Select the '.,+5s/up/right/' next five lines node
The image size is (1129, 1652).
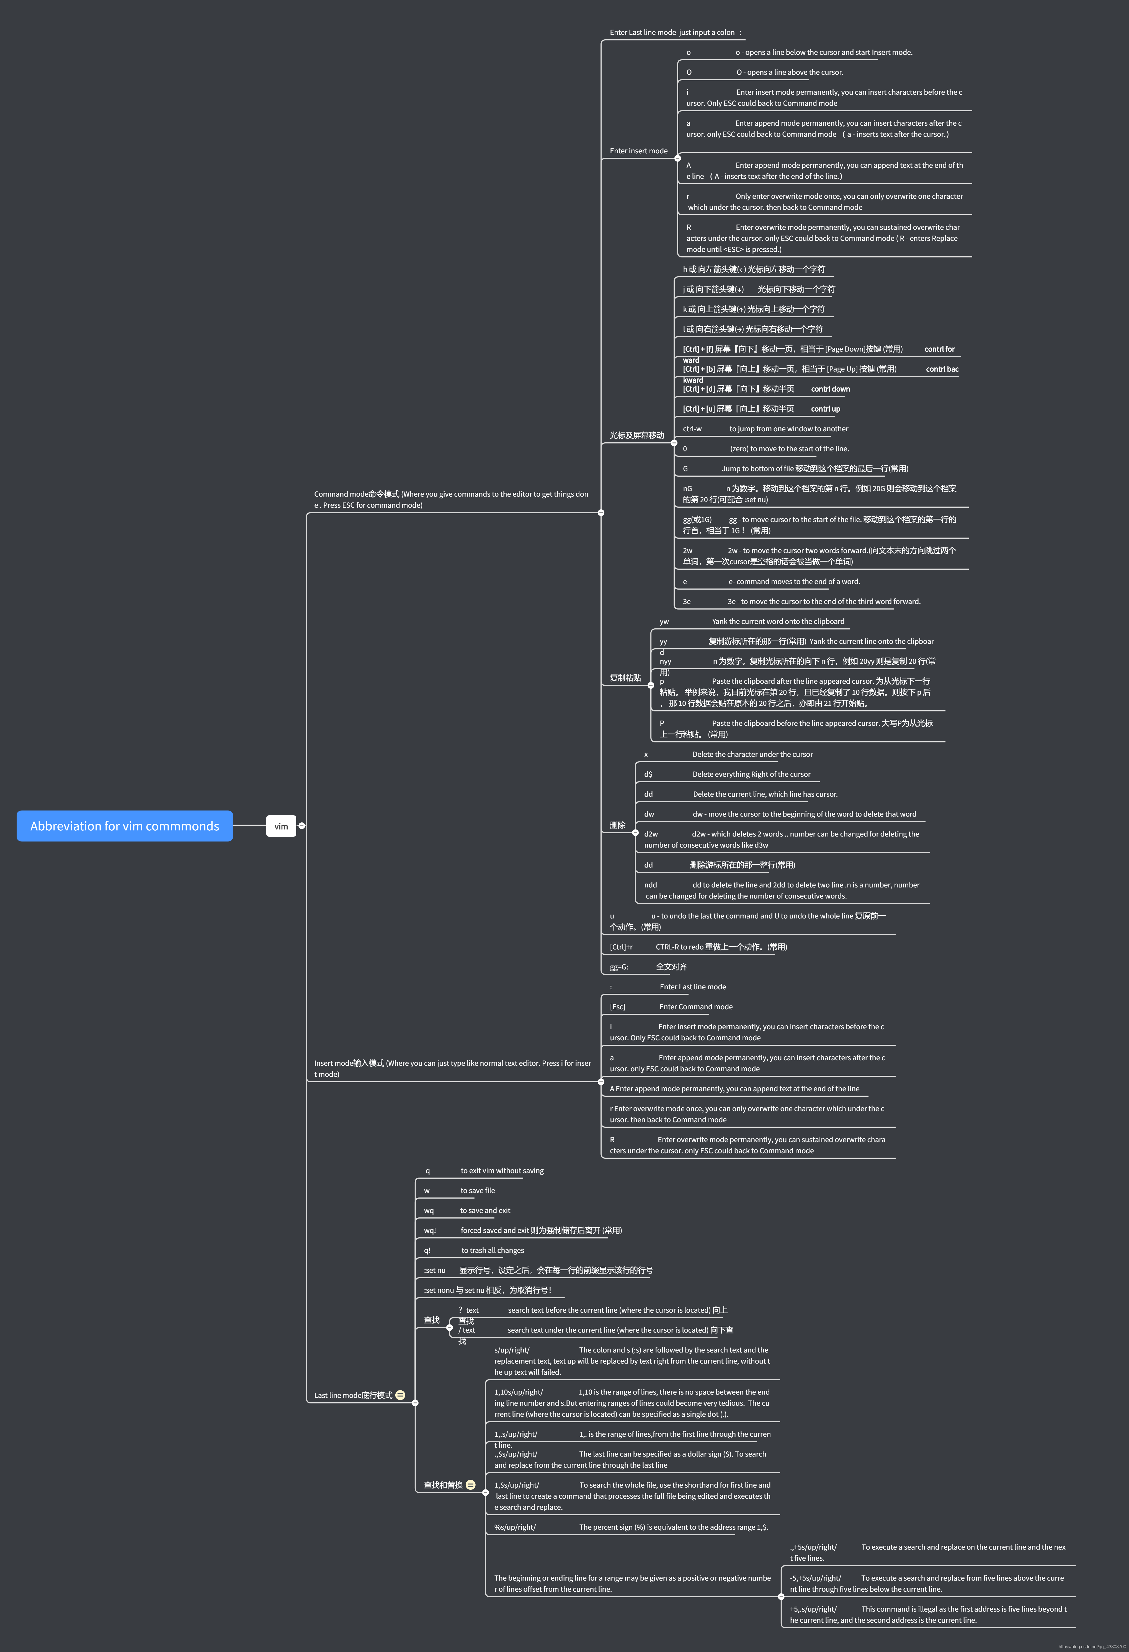point(928,1552)
